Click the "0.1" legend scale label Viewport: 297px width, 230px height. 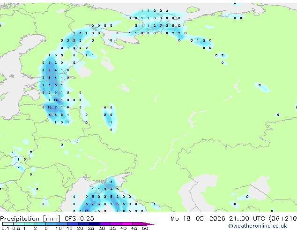[6, 228]
